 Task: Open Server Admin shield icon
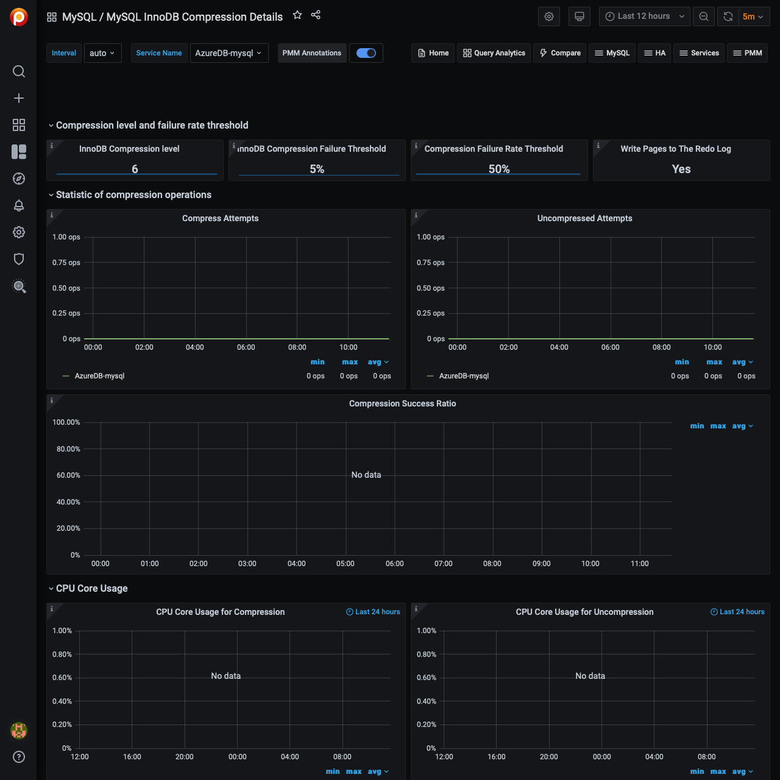[19, 259]
